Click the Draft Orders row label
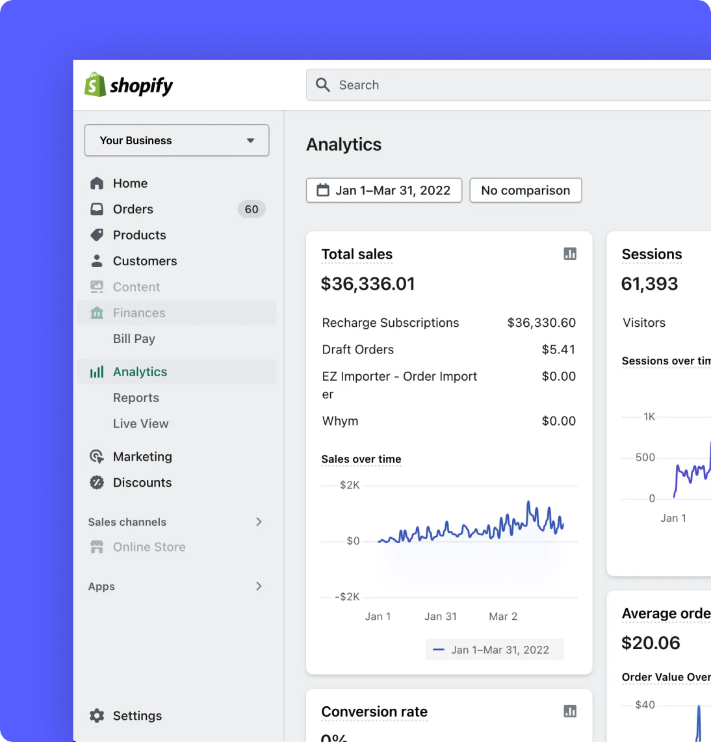Viewport: 711px width, 742px height. [358, 350]
